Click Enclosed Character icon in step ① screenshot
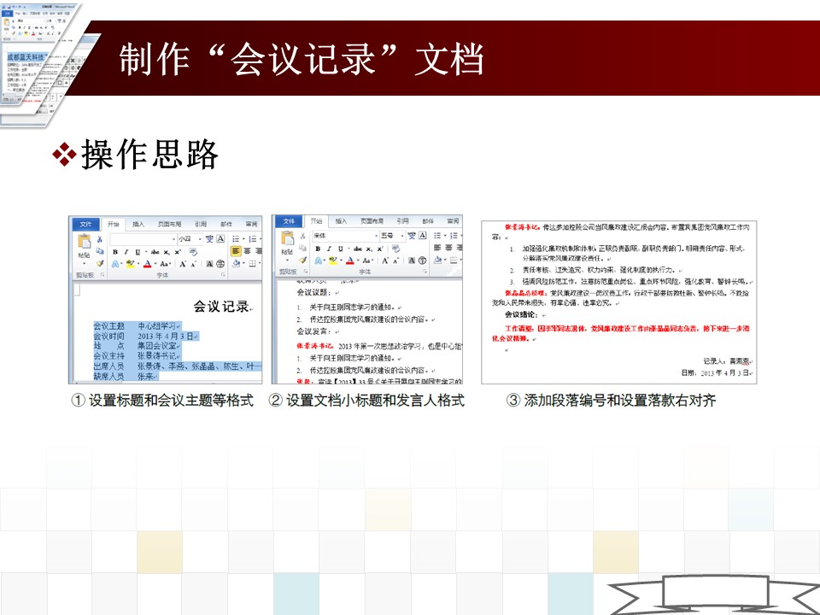Viewport: 820px width, 615px height. pyautogui.click(x=220, y=264)
